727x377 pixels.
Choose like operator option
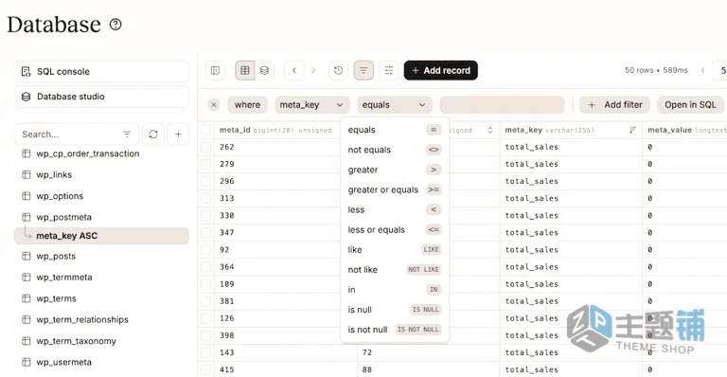click(x=395, y=249)
